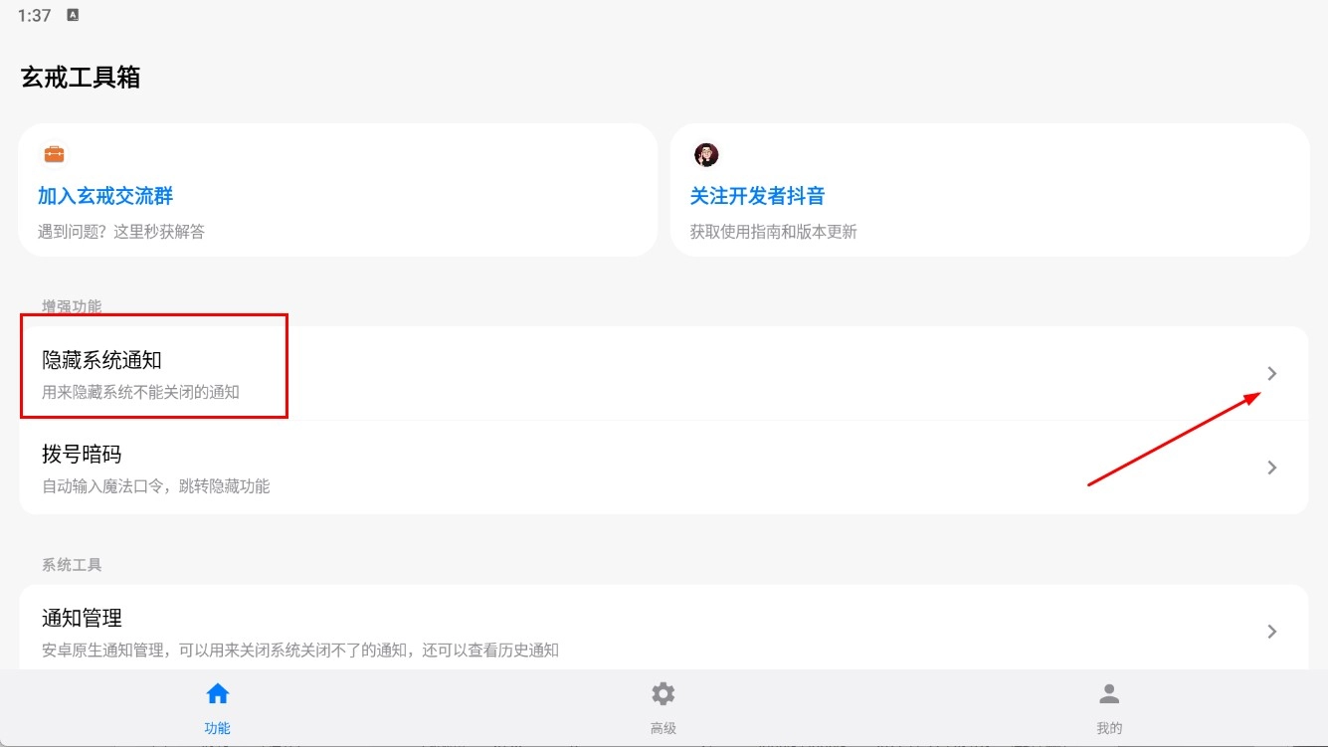Click the keyboard indicator in status bar
The height and width of the screenshot is (747, 1328).
coord(73,15)
